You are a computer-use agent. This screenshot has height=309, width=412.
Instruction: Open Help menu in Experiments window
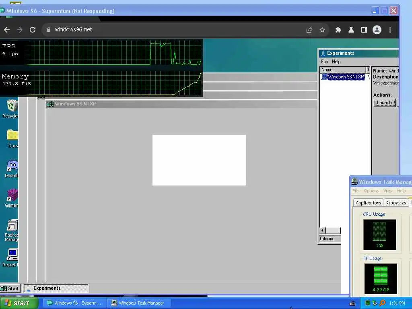pos(336,62)
